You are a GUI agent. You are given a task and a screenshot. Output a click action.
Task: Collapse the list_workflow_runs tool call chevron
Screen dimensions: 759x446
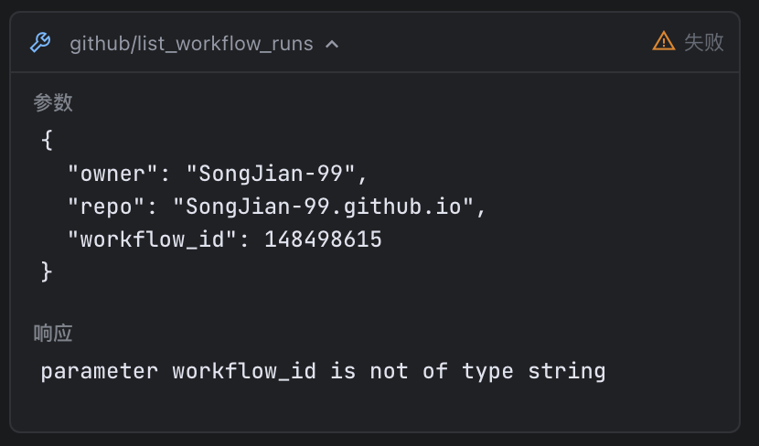[332, 44]
